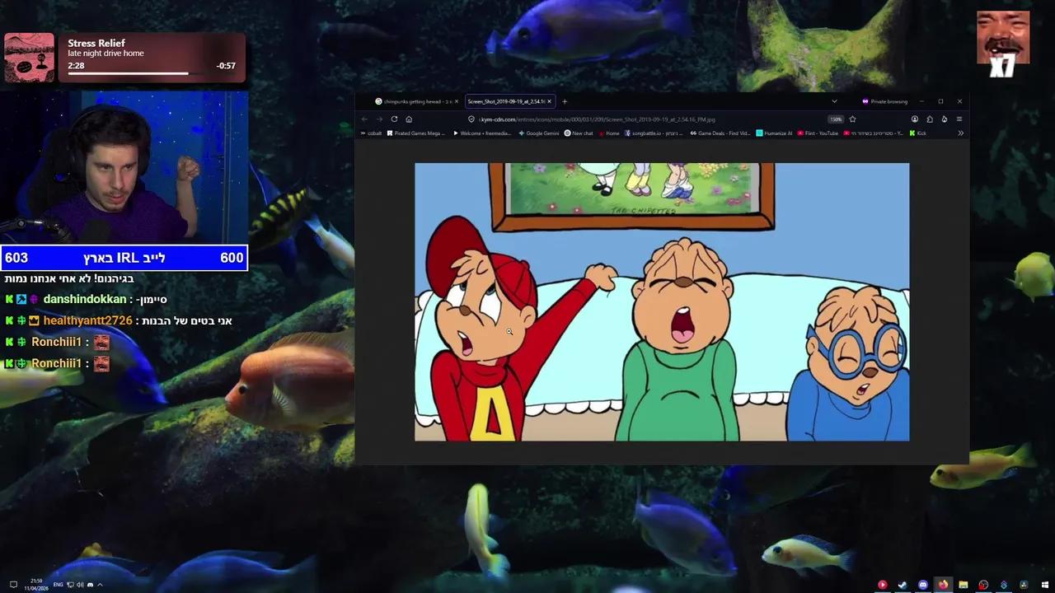Click the healthyantt2726 chat username

point(87,320)
